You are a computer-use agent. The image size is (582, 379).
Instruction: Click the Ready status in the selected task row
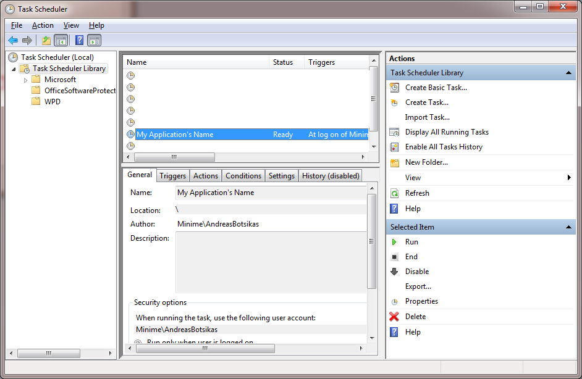(x=283, y=135)
